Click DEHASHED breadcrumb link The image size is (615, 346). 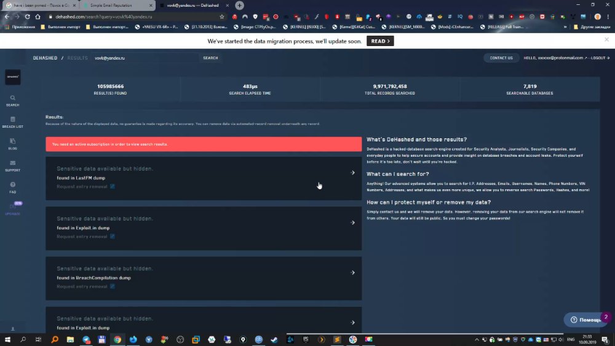point(45,58)
